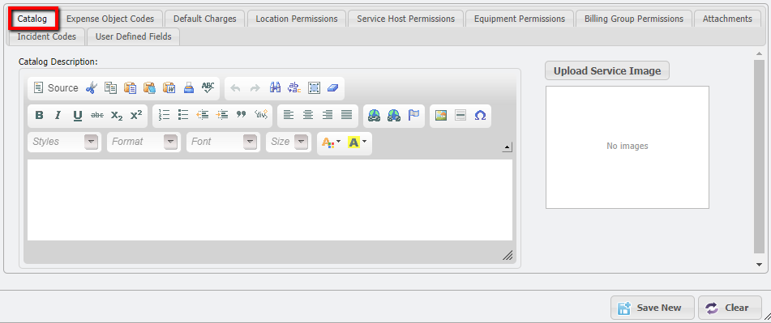The width and height of the screenshot is (771, 323).
Task: Open the Format dropdown
Action: [x=143, y=142]
